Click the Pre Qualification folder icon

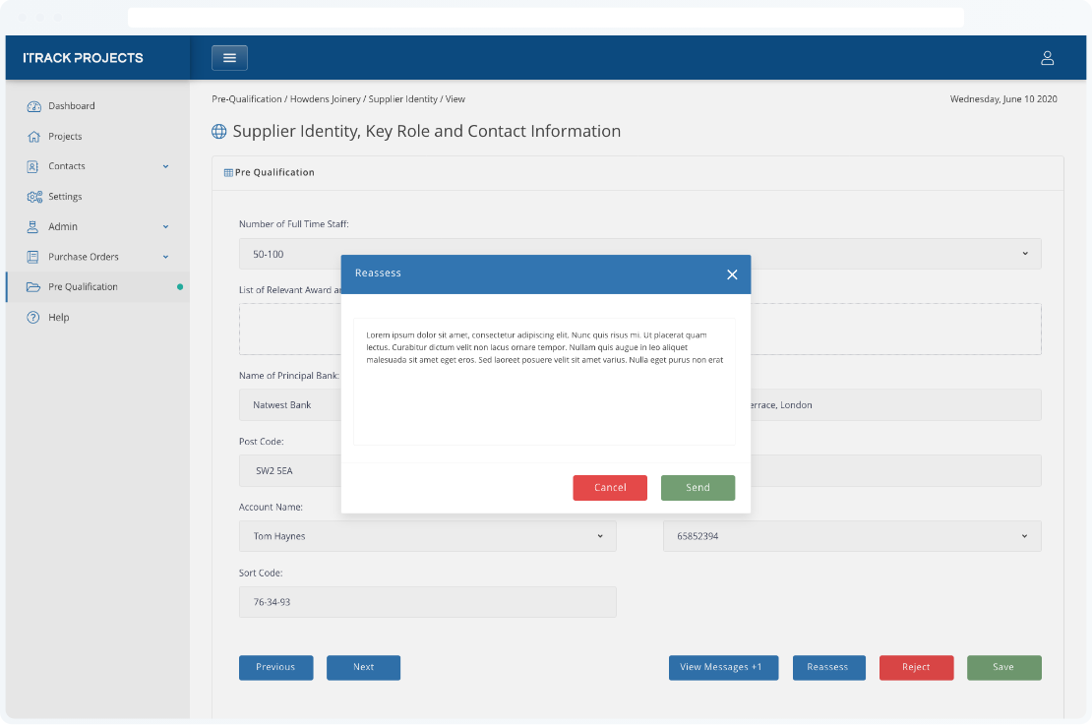pyautogui.click(x=33, y=287)
